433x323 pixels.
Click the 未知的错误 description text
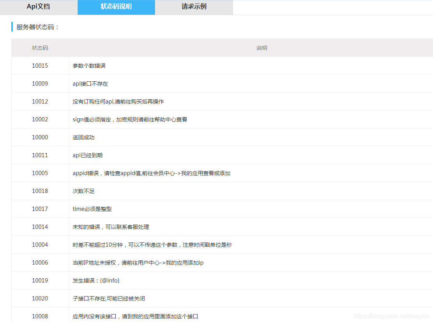111,227
